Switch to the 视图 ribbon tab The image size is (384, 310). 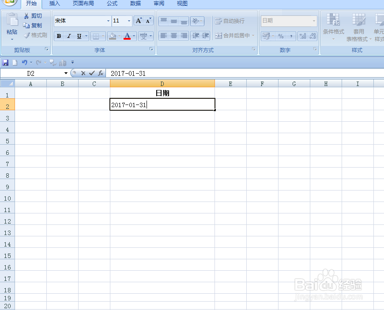pos(182,4)
